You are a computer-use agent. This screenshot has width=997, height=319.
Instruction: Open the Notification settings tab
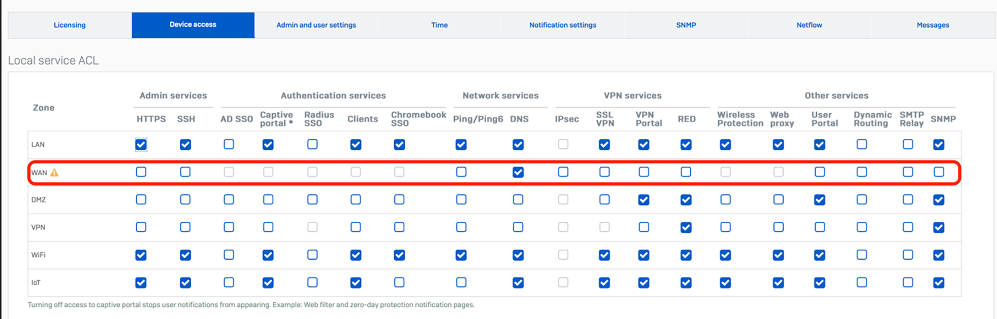(563, 25)
